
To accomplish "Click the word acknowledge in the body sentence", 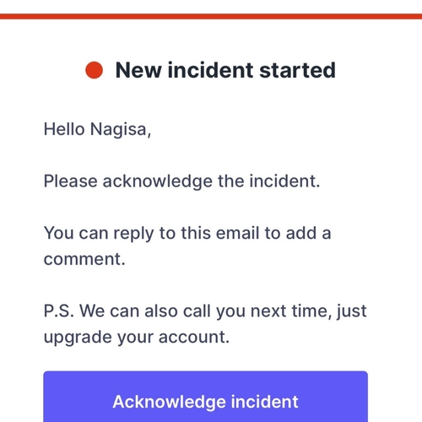I will click(x=157, y=181).
